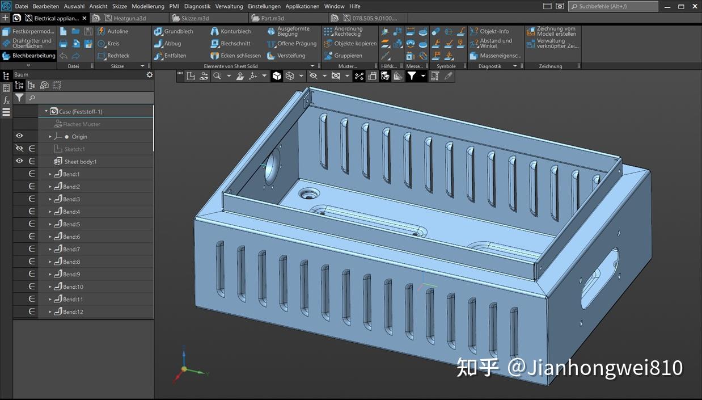Open the Modellierung menu

147,6
